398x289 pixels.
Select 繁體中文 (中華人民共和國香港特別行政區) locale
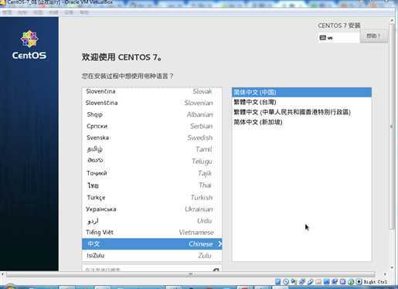tap(301, 112)
